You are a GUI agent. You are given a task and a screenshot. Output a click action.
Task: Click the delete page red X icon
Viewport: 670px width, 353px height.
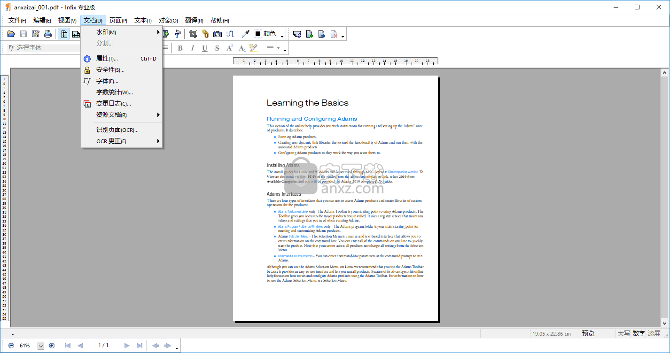coord(334,34)
